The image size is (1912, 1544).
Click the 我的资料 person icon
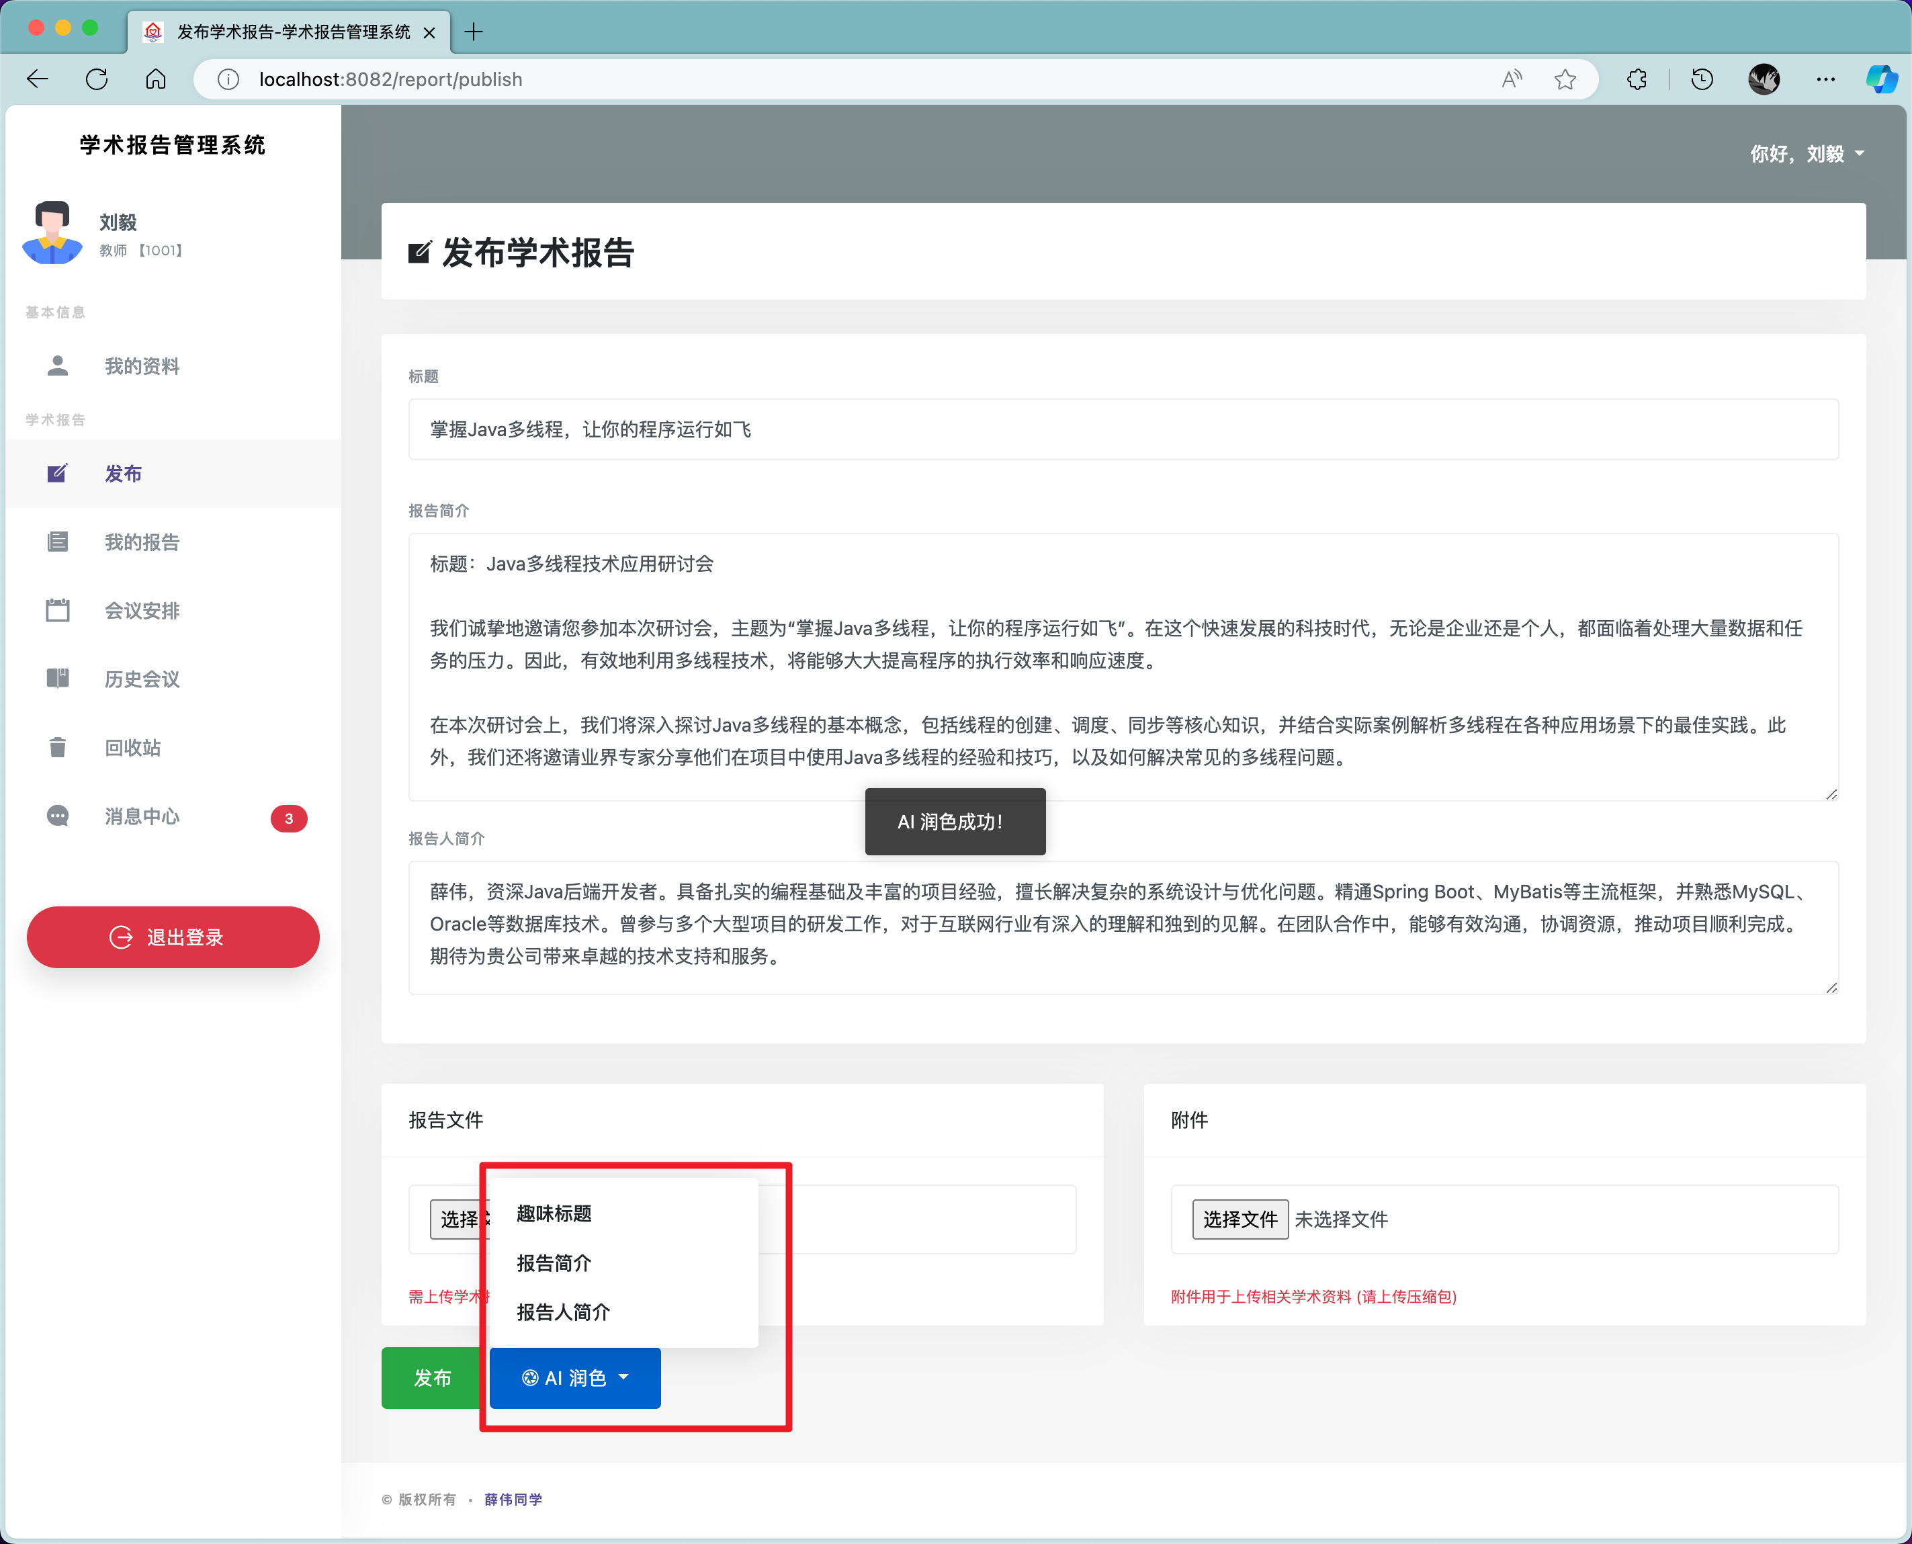click(57, 366)
